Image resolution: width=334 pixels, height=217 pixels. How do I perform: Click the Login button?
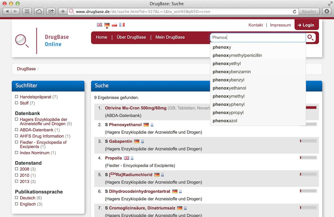(x=306, y=25)
